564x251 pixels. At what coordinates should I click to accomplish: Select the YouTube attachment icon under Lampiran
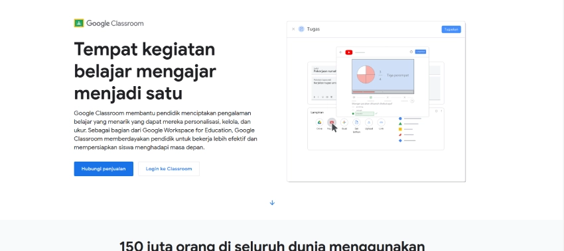point(332,123)
